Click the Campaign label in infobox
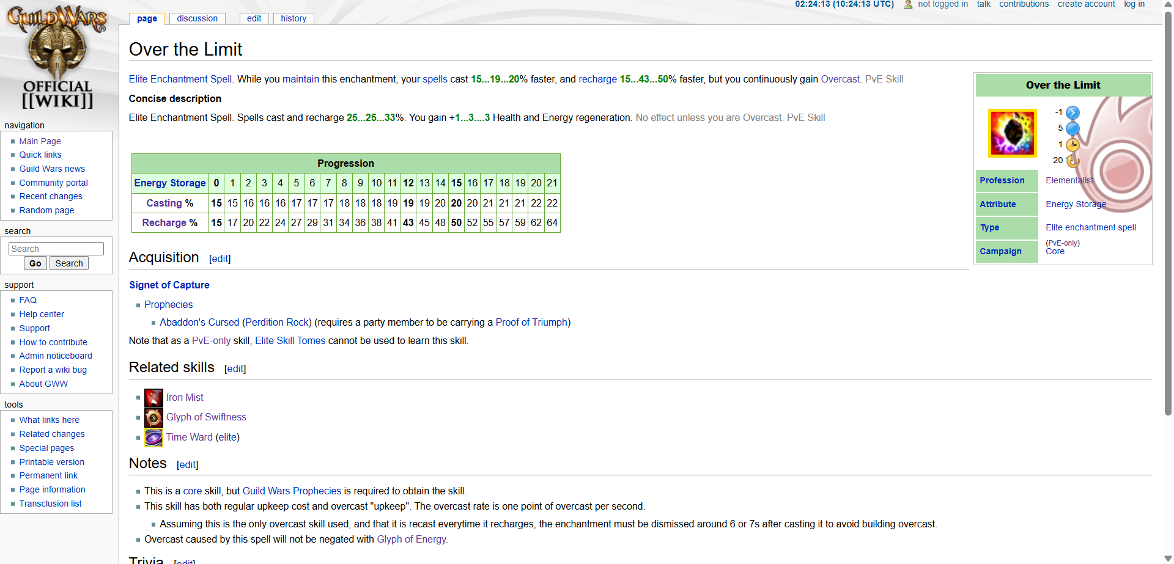Screen dimensions: 1174x564 [1000, 252]
